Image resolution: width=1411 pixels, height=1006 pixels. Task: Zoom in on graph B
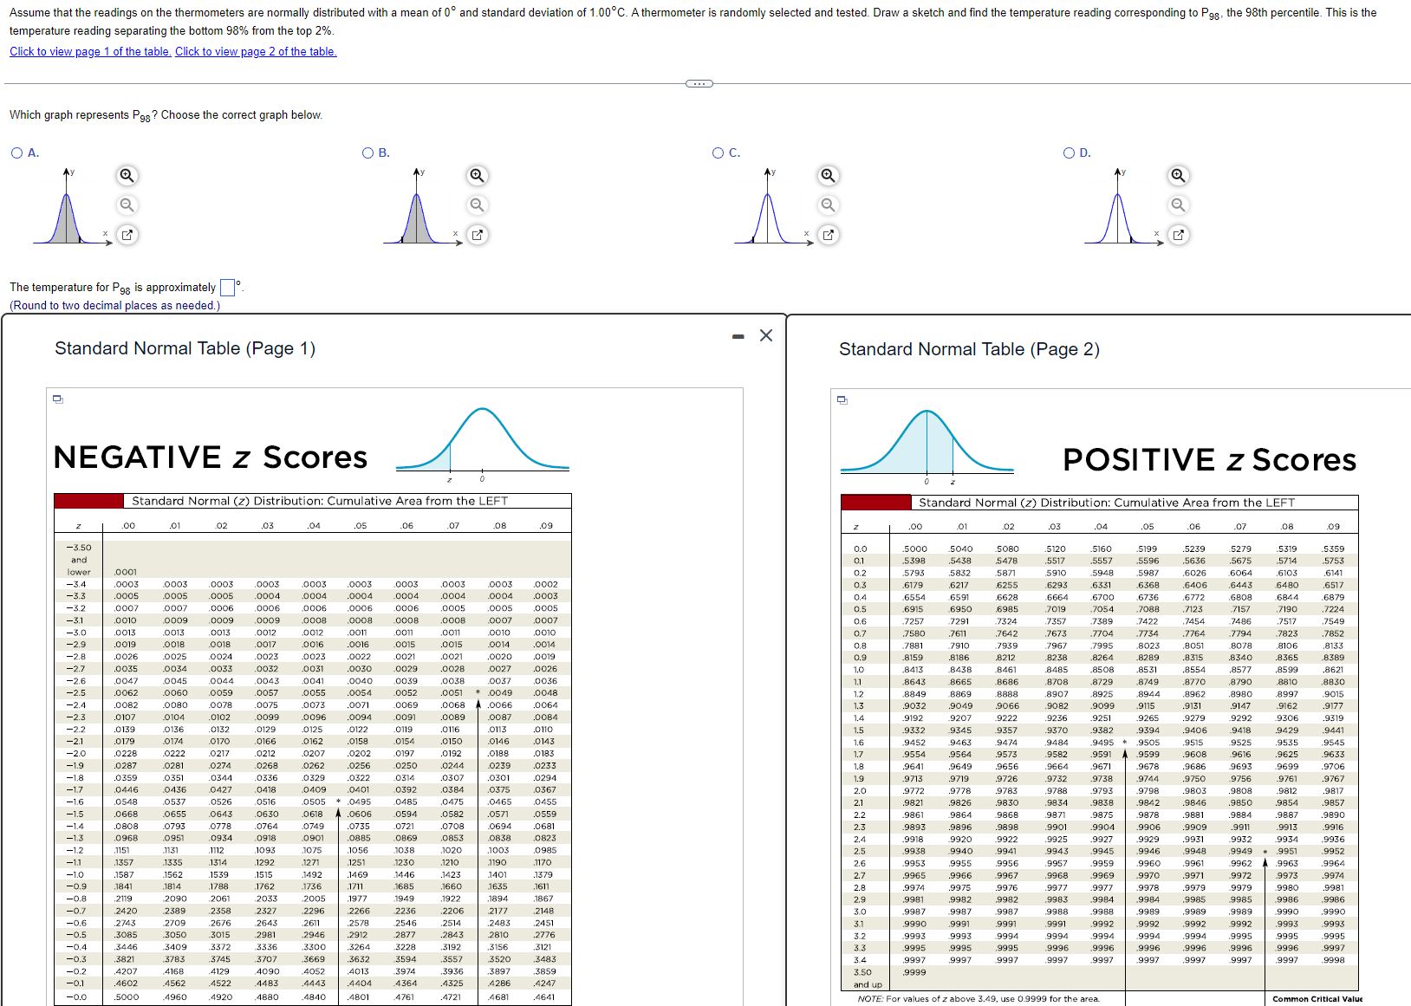pyautogui.click(x=477, y=175)
